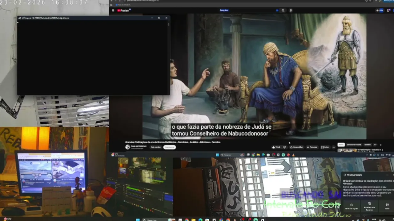This screenshot has height=221, width=394.
Task: Share the video via Compartilhar
Action: (296, 147)
